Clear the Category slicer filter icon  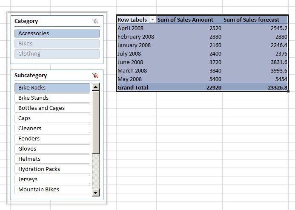coord(95,21)
